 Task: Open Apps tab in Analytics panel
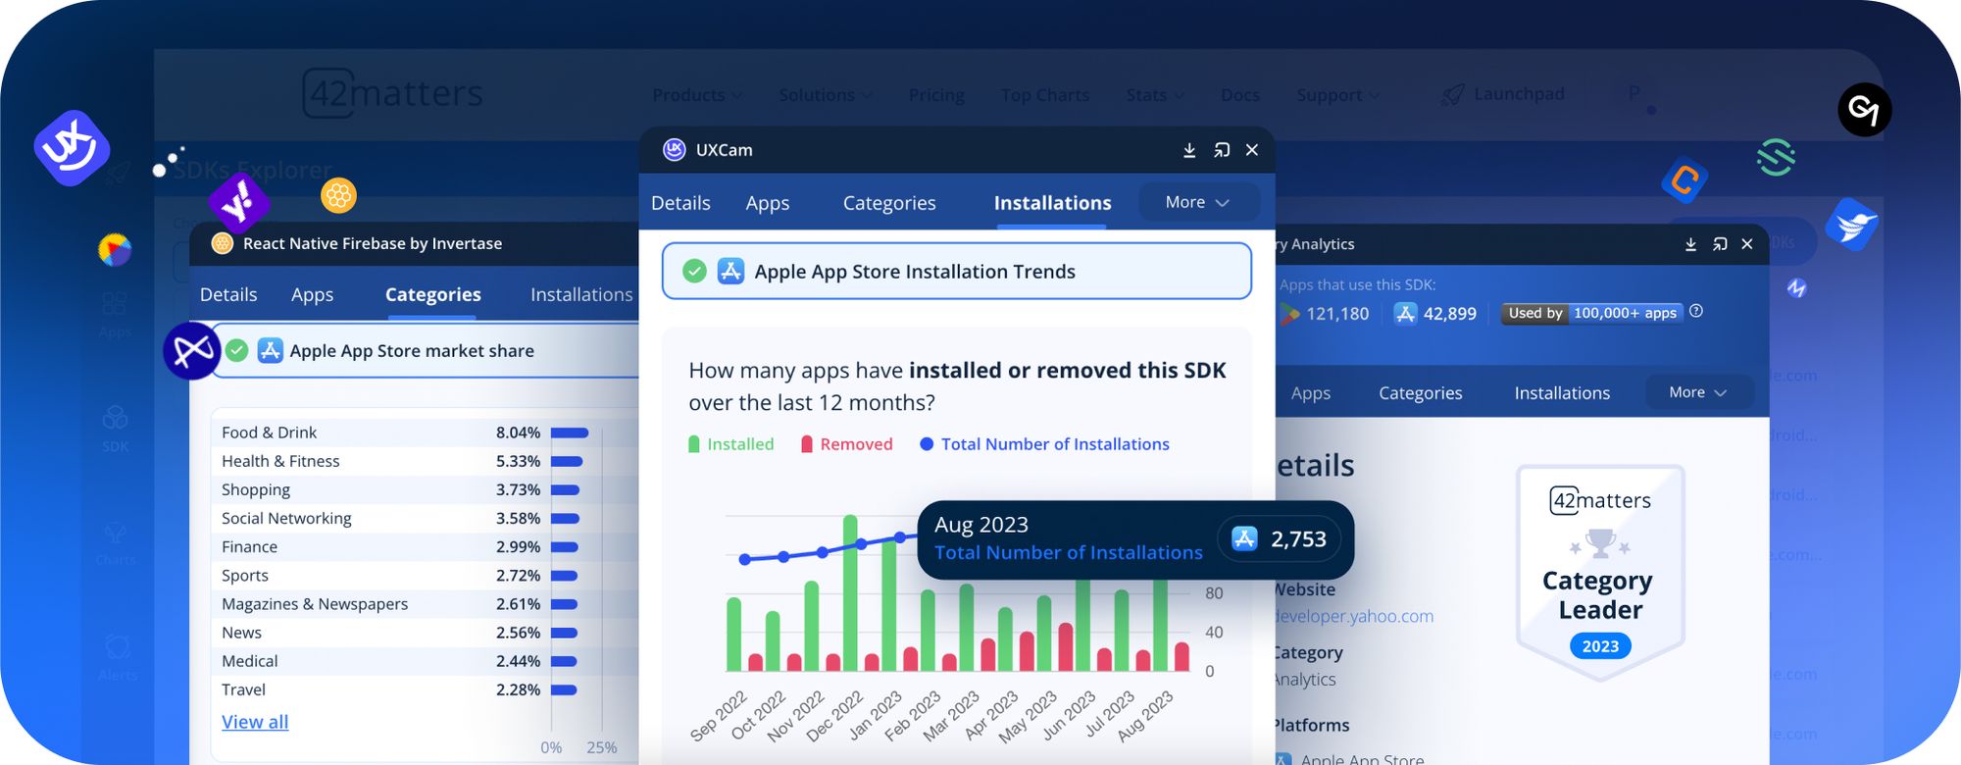[1310, 393]
